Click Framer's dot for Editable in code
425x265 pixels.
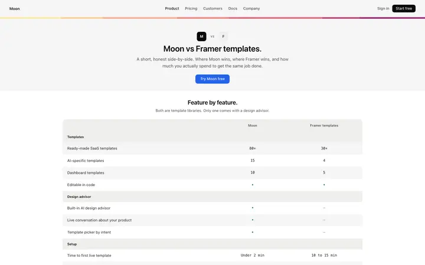tap(324, 185)
